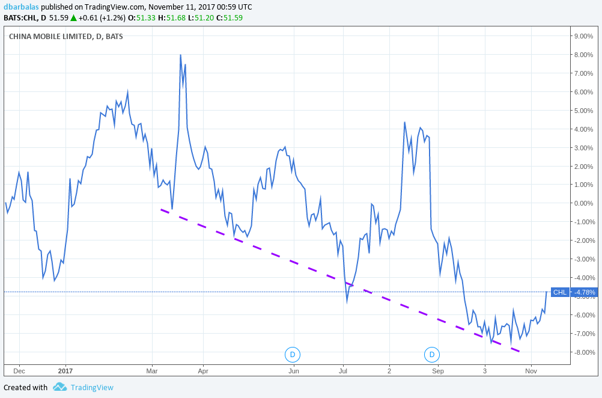This screenshot has width=602, height=398.
Task: Click the Jun label on time axis
Action: [294, 371]
